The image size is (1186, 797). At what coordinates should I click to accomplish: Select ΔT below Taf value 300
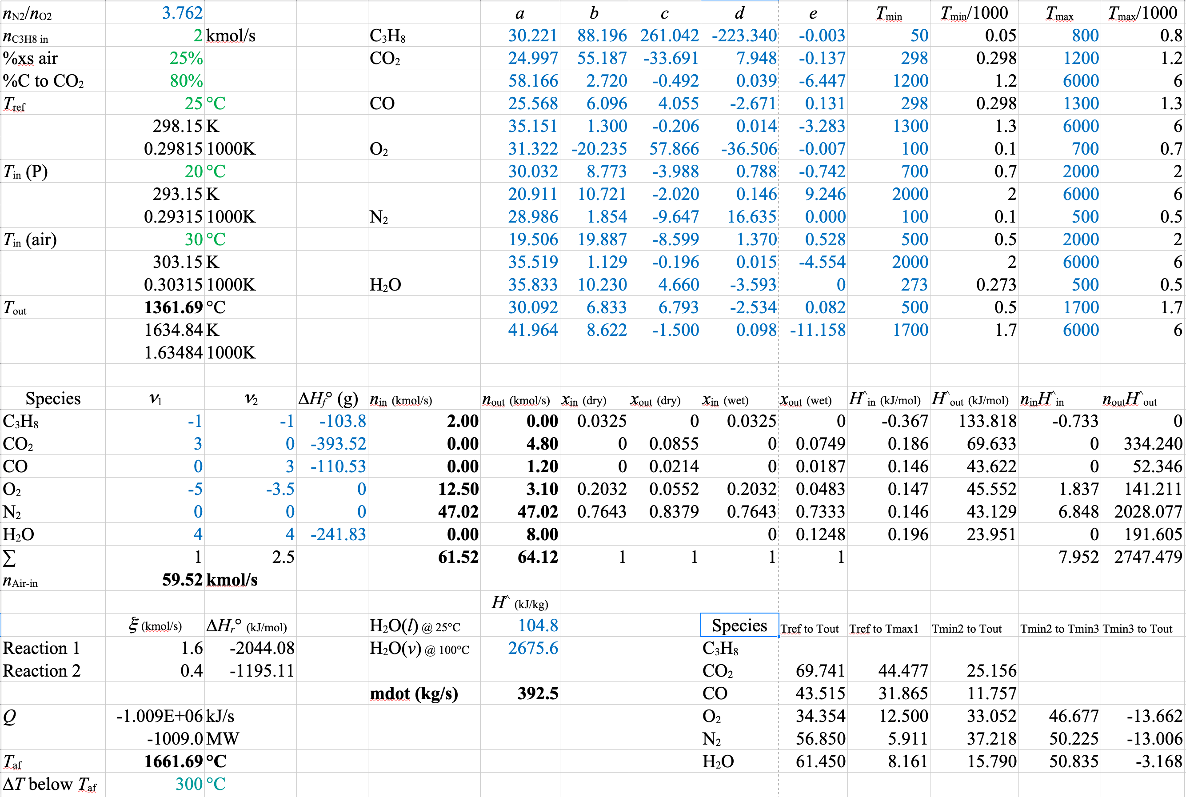[x=188, y=784]
